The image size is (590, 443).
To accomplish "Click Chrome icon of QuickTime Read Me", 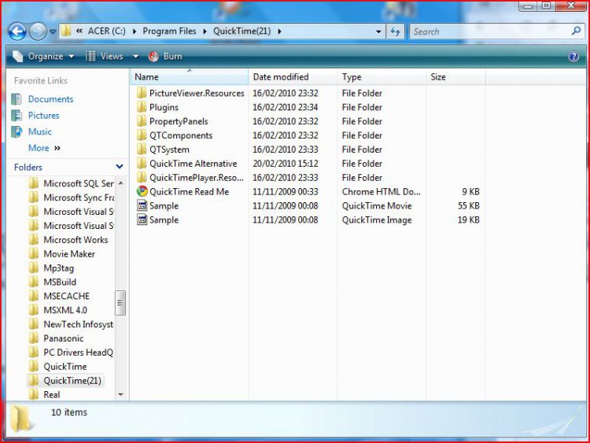I will (142, 191).
